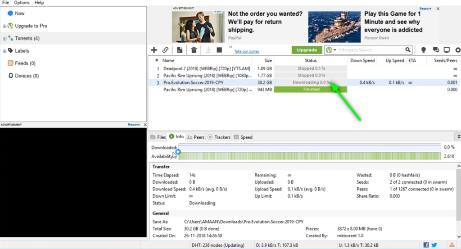
Task: Select Pacific Rim Uprising 1080p torrent row
Action: (x=304, y=76)
